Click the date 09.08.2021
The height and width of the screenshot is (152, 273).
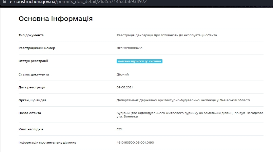[124, 87]
